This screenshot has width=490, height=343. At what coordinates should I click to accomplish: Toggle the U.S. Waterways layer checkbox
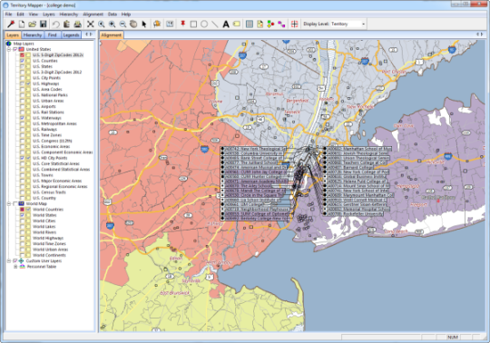(x=22, y=118)
